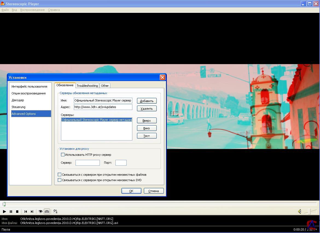Enable the HTTP proxy server checkbox
320x233 pixels.
(63, 155)
